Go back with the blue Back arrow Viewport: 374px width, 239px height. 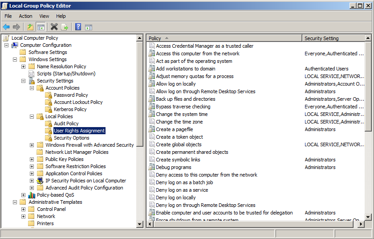click(x=6, y=27)
